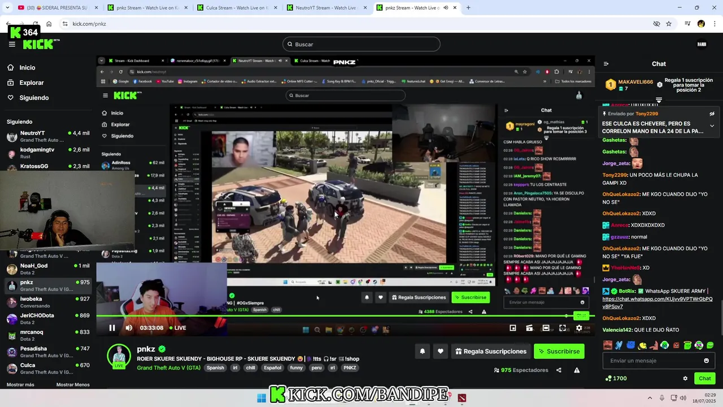Bookmark this page with the star icon
Viewport: 723px width, 407px height.
669,24
